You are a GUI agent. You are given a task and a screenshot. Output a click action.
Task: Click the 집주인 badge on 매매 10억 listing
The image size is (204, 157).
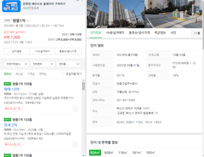[x=7, y=84]
